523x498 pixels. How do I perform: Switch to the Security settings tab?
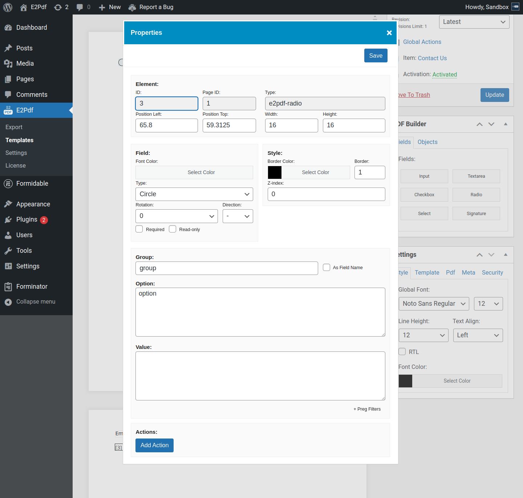click(492, 272)
